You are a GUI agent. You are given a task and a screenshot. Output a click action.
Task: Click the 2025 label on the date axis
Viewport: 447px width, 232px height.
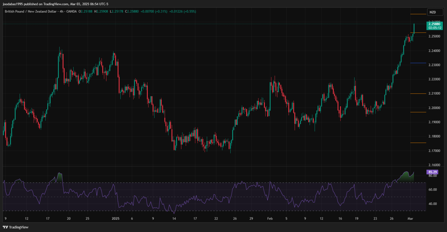pyautogui.click(x=116, y=219)
